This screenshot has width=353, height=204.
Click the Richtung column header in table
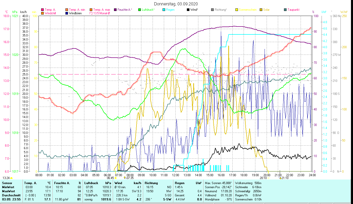point(151,183)
